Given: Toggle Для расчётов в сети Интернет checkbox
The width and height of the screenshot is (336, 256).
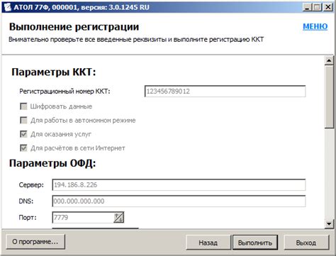Looking at the screenshot, I should [x=23, y=148].
